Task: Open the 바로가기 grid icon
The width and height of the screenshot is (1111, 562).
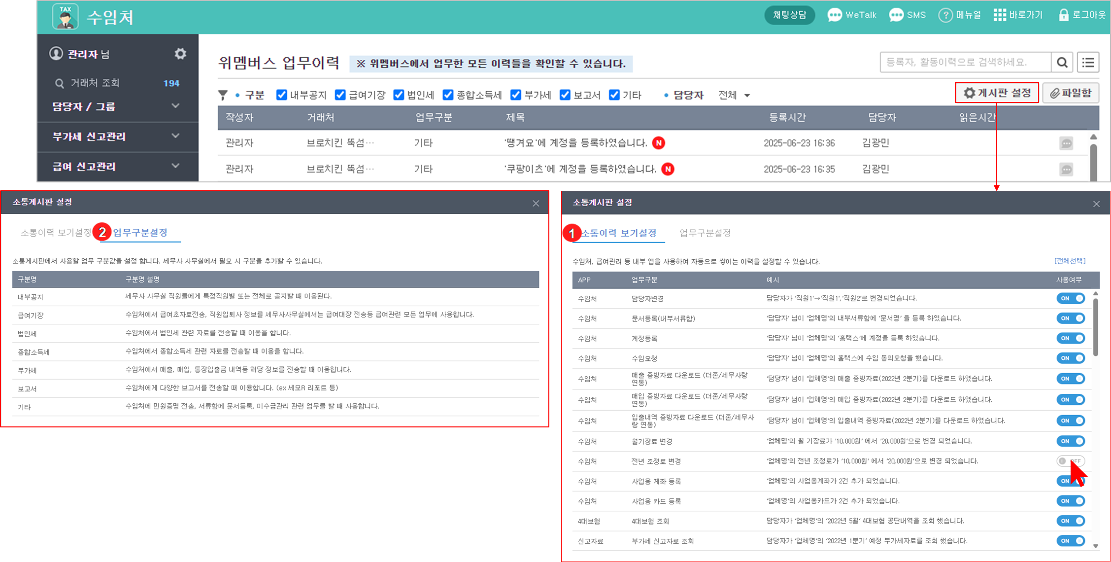Action: point(1000,15)
